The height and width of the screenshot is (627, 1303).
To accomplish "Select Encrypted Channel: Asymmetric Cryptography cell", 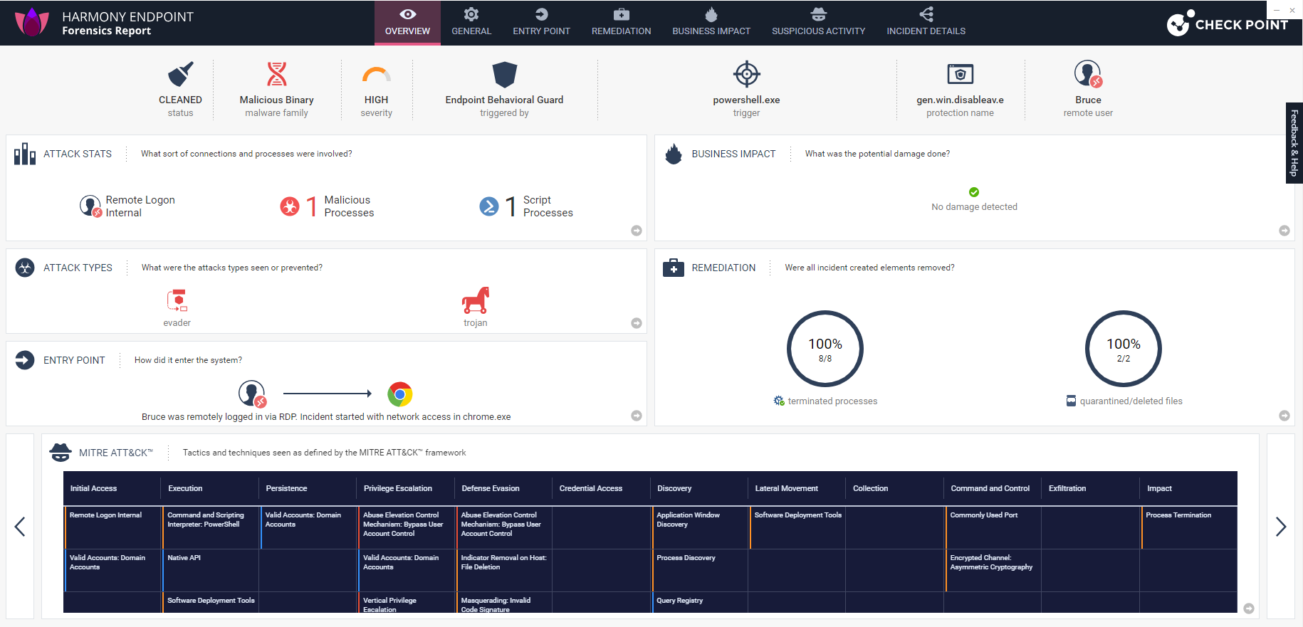I will pyautogui.click(x=993, y=570).
